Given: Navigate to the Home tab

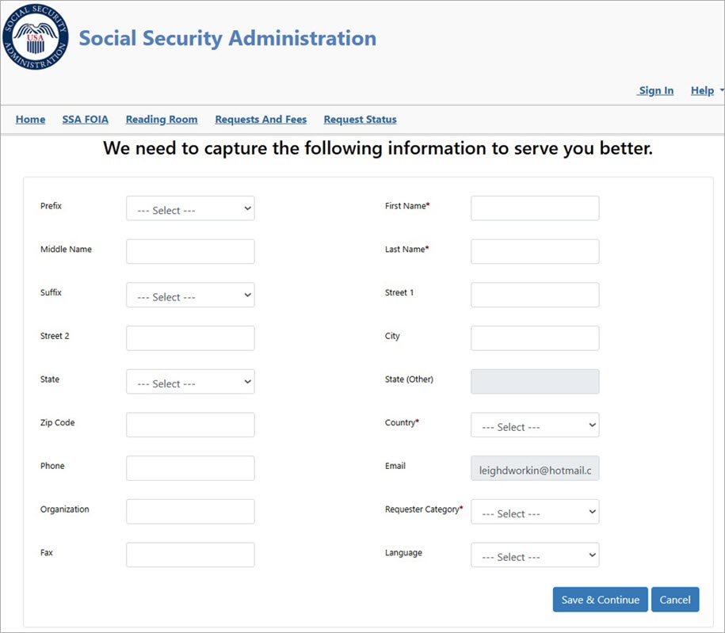Looking at the screenshot, I should coord(30,119).
